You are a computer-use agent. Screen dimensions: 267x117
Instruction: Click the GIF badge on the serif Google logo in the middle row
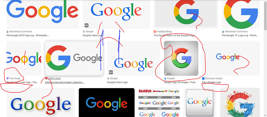(111, 72)
